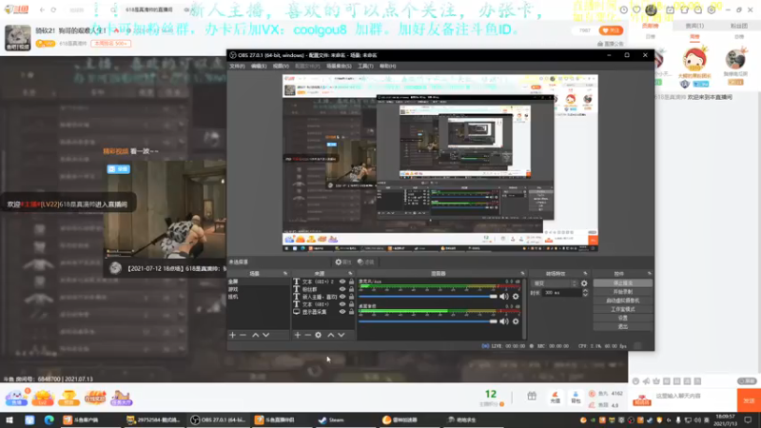The width and height of the screenshot is (761, 428).
Task: Hide the fourth 文本 (GDI+) source
Action: click(x=342, y=304)
